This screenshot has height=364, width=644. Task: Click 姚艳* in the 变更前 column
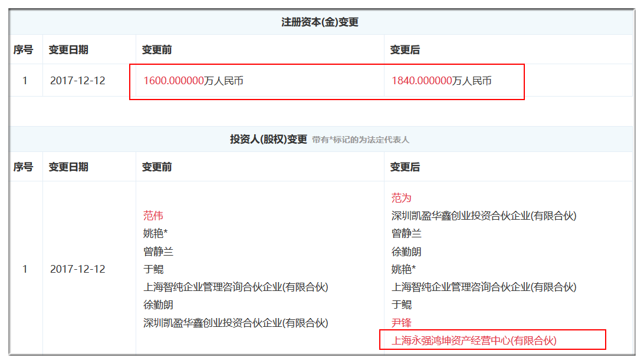click(x=156, y=234)
